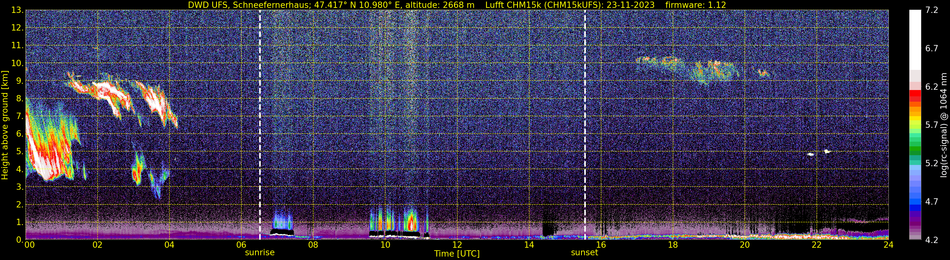Click the "02" time-axis tick label
Image resolution: width=950 pixels, height=260 pixels.
[x=97, y=245]
